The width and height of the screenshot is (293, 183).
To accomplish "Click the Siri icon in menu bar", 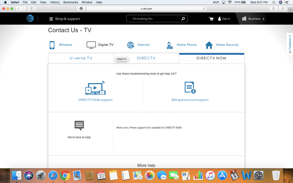I will (280, 2).
